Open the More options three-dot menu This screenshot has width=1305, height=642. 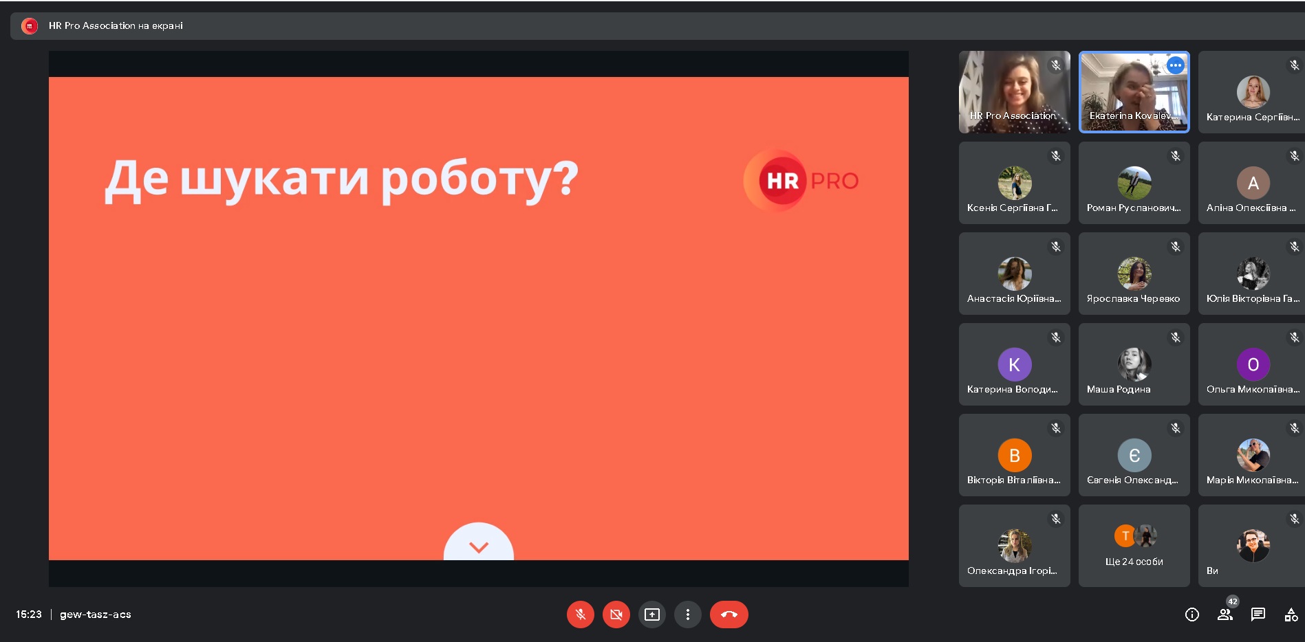[x=687, y=615]
